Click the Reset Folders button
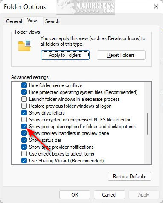 pos(121,55)
